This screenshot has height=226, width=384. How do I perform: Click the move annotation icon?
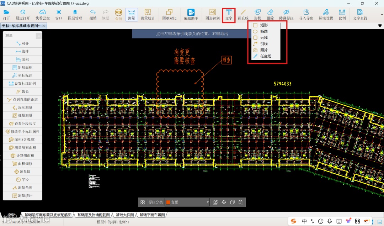(224, 202)
